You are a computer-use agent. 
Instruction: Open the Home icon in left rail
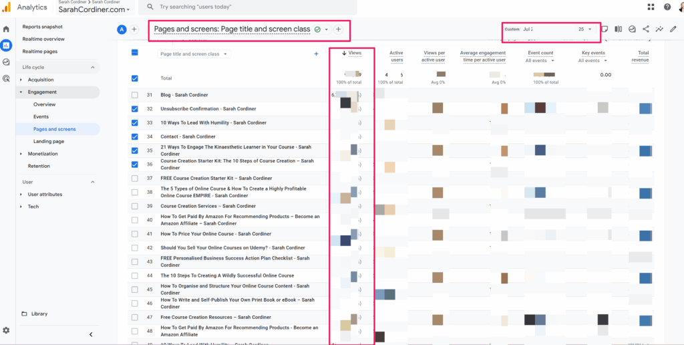click(x=6, y=29)
